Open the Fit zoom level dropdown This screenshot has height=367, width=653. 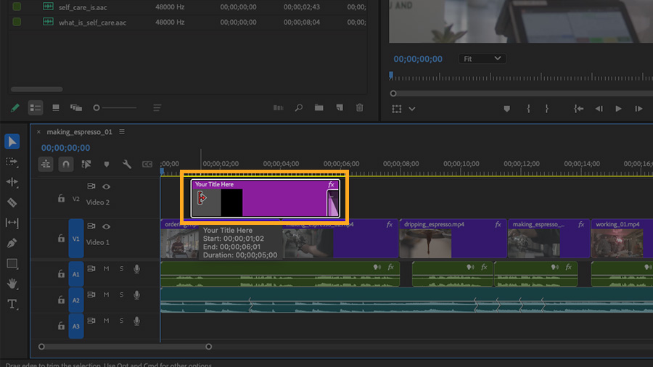point(482,59)
